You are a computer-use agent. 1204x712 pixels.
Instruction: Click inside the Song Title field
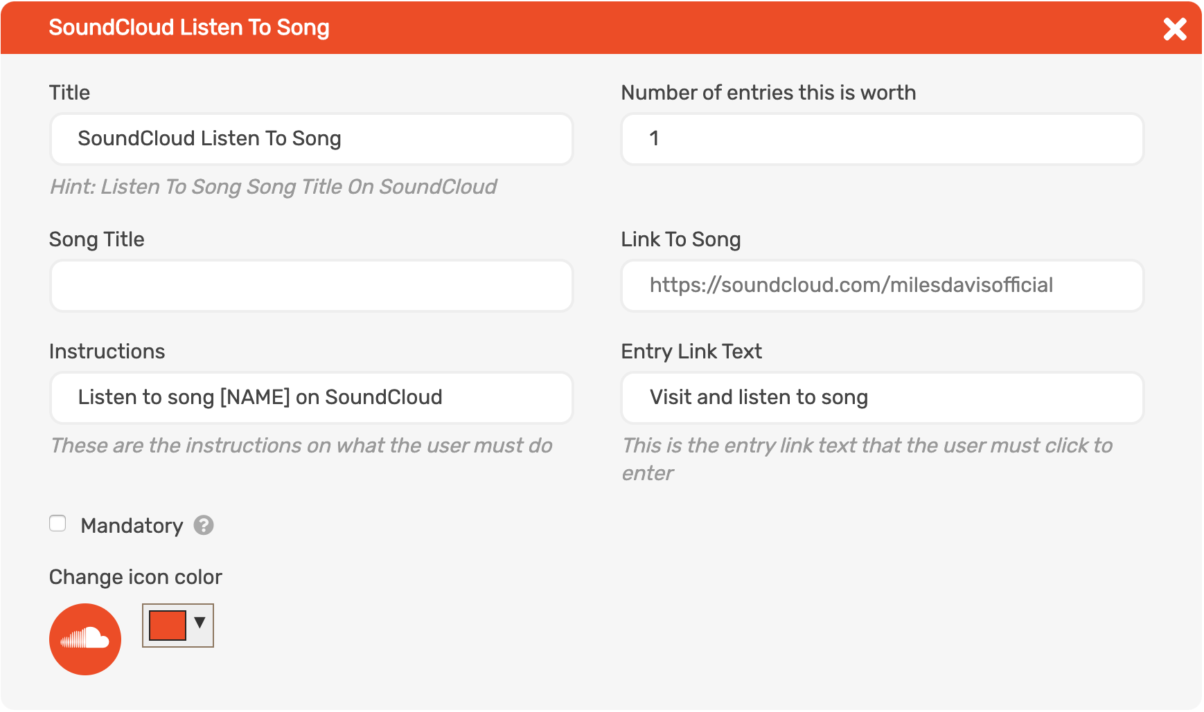tap(310, 285)
